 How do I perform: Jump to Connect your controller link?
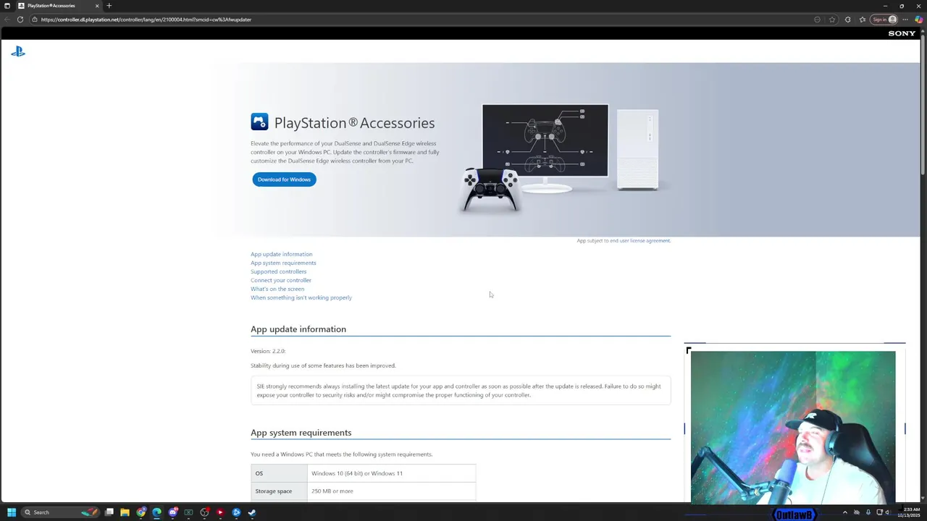coord(281,280)
